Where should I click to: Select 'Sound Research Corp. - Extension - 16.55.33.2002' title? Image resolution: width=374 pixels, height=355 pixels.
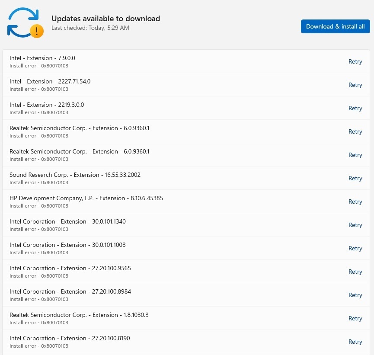(x=75, y=175)
